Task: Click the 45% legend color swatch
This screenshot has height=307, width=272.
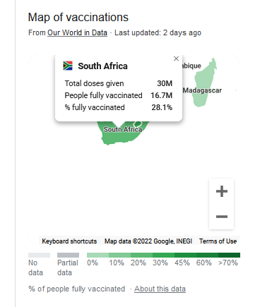Action: [185, 255]
